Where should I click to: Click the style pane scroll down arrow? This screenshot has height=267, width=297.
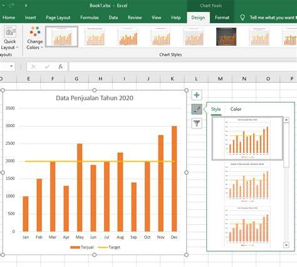(x=286, y=245)
